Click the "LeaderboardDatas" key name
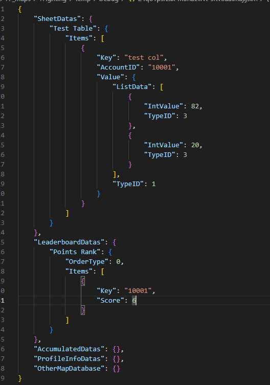Image resolution: width=270 pixels, height=385 pixels. [x=69, y=242]
